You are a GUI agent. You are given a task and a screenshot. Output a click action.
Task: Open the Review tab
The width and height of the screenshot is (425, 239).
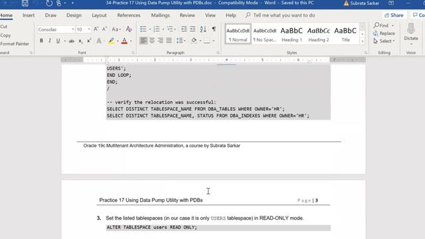coord(187,15)
